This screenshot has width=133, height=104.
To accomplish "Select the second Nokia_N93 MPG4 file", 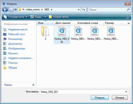I will [x=78, y=33].
